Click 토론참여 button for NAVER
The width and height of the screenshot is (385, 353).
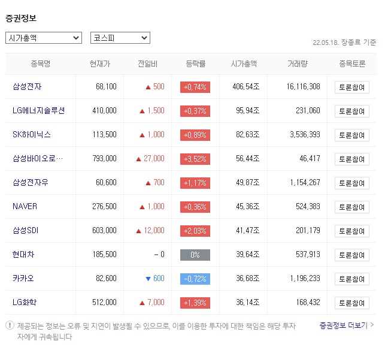click(x=352, y=207)
